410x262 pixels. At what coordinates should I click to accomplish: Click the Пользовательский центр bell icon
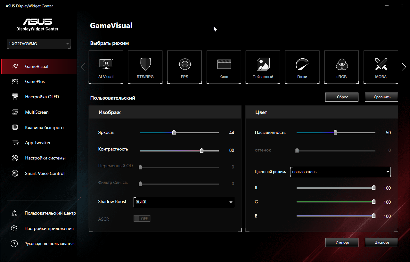click(14, 213)
